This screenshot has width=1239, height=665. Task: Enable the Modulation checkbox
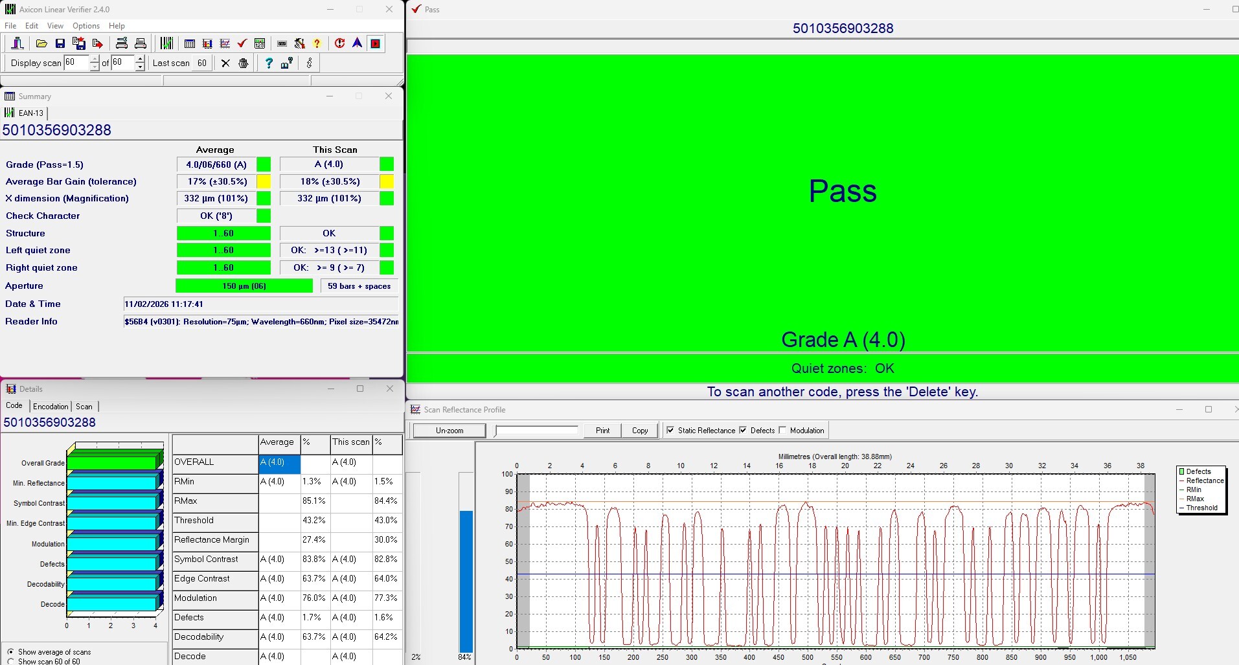(x=782, y=430)
